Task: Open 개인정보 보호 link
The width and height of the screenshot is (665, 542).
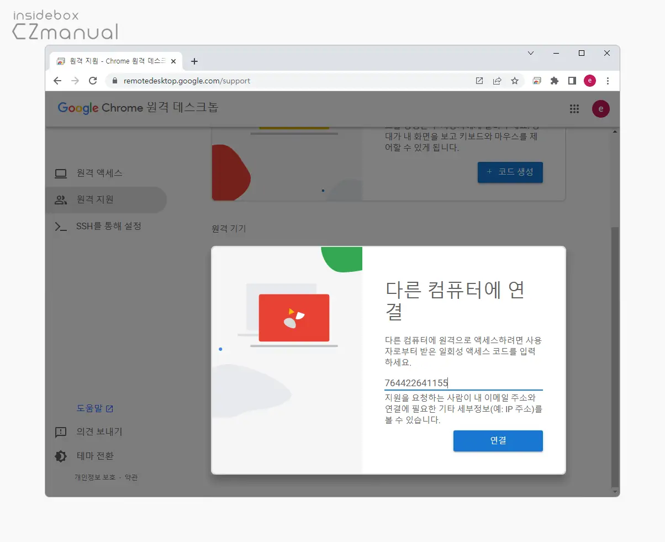Action: pyautogui.click(x=95, y=477)
